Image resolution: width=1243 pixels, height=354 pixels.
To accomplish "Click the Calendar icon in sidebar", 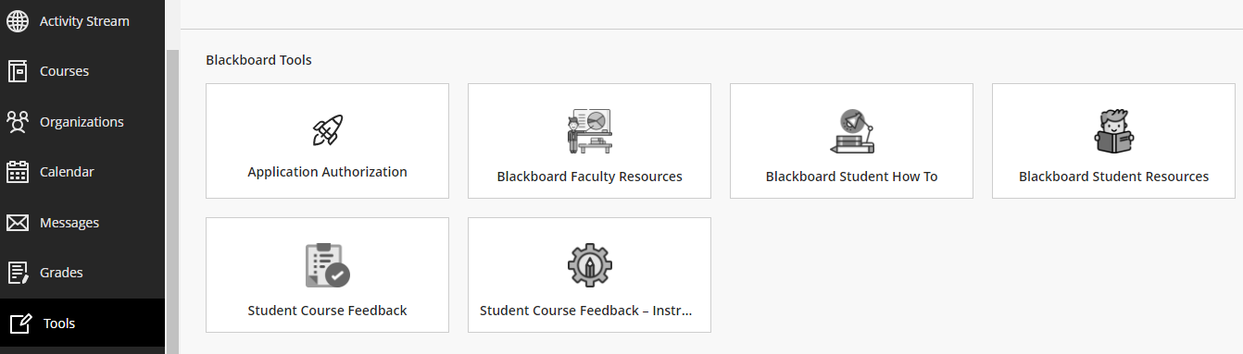I will [x=18, y=172].
